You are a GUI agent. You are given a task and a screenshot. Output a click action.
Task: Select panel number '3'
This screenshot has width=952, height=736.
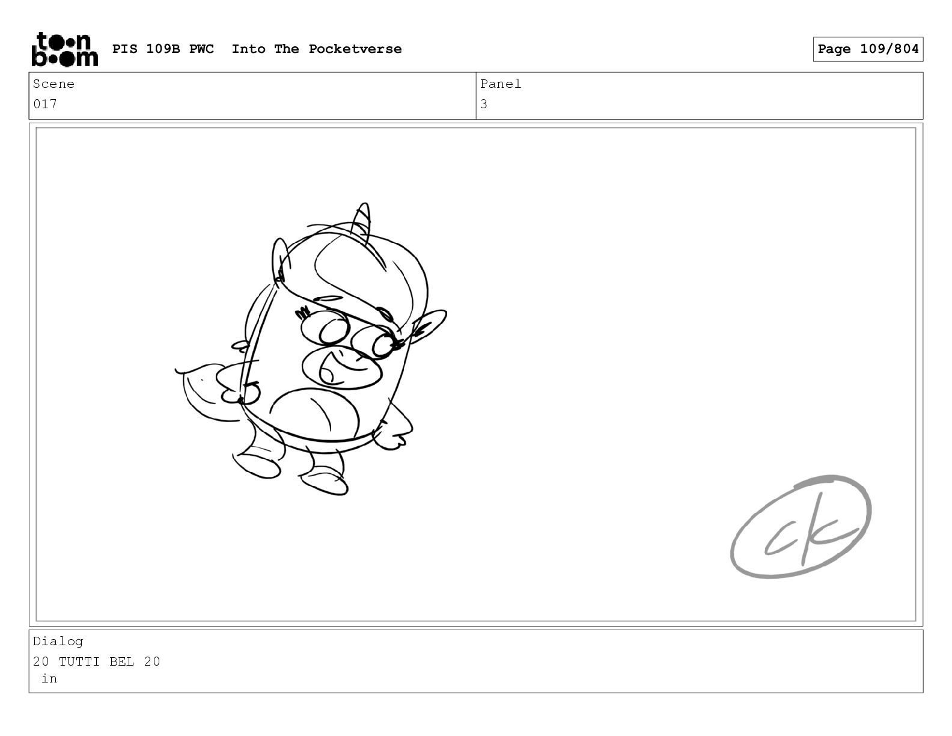(484, 104)
